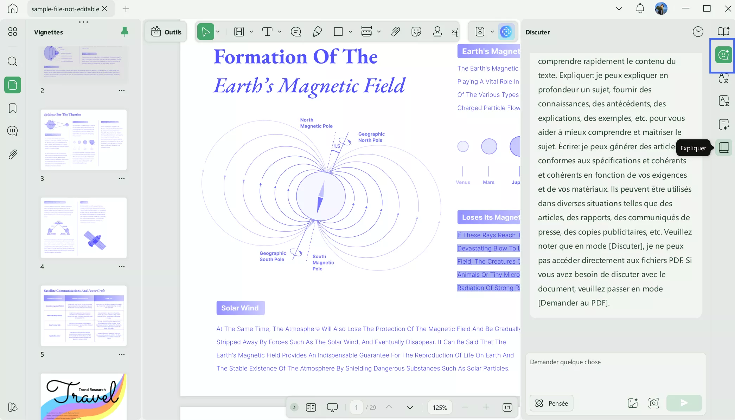Toggle the pin on Vignettes panel
This screenshot has width=735, height=420.
click(x=124, y=32)
